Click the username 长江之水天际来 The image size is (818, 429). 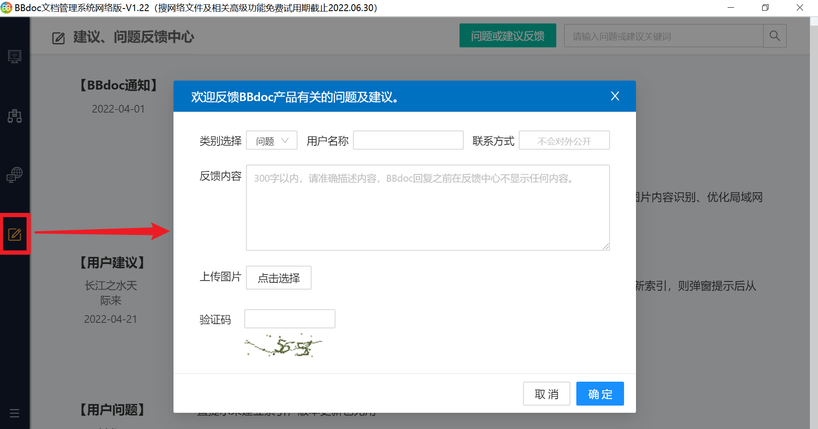[x=111, y=293]
